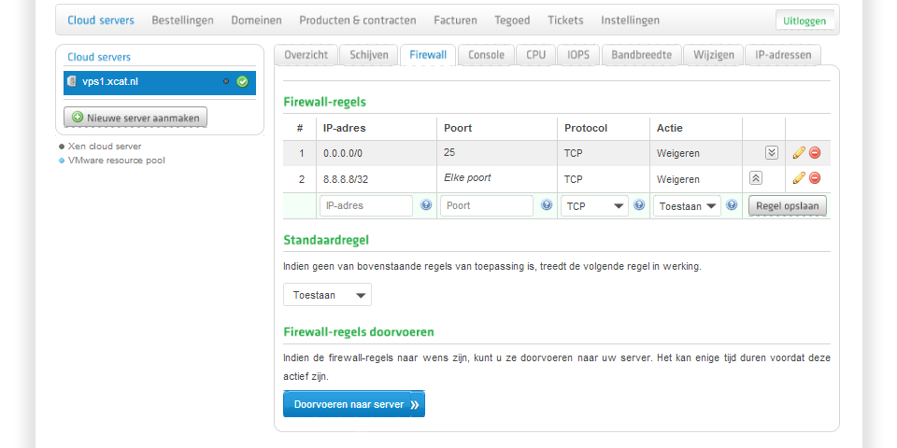Switch to the Console tab
897x448 pixels.
click(x=486, y=55)
